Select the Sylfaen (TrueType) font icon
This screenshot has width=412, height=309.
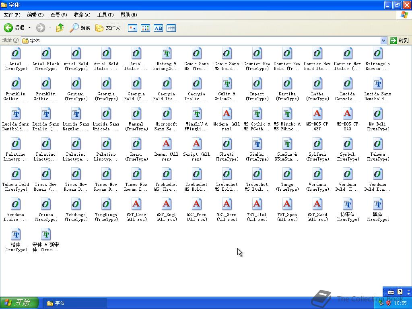(317, 144)
